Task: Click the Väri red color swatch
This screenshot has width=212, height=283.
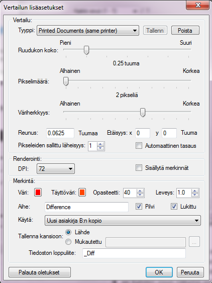Action: pyautogui.click(x=38, y=193)
